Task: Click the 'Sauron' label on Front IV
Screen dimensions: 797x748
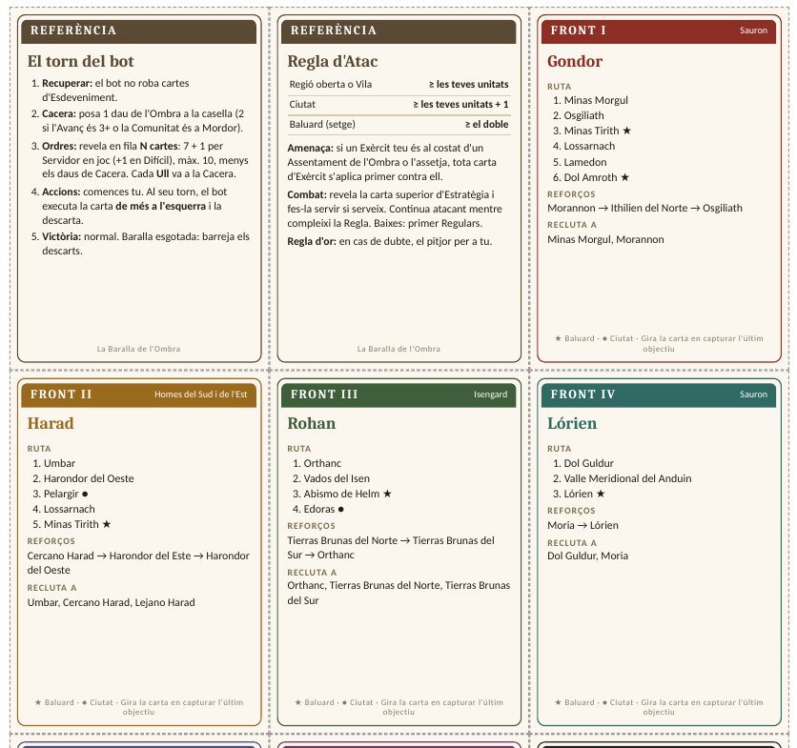Action: (753, 394)
